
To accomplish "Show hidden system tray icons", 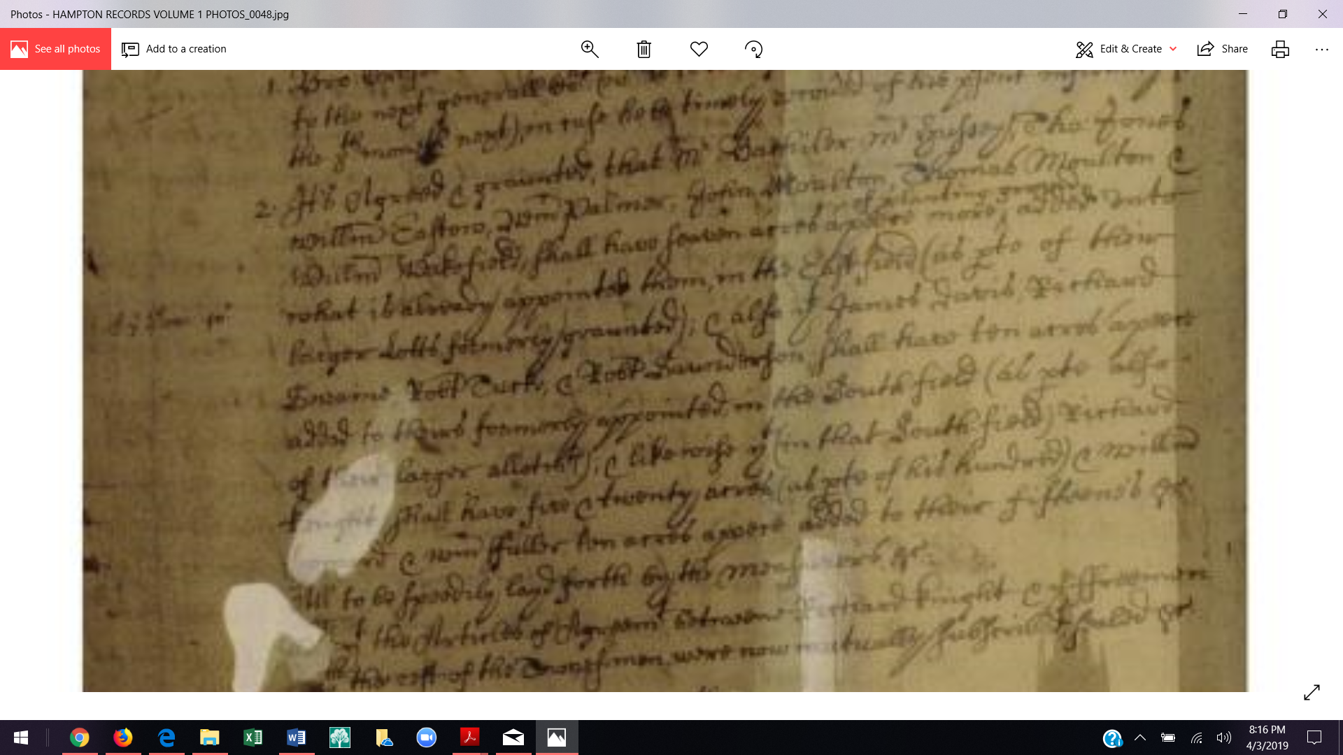I will point(1139,738).
